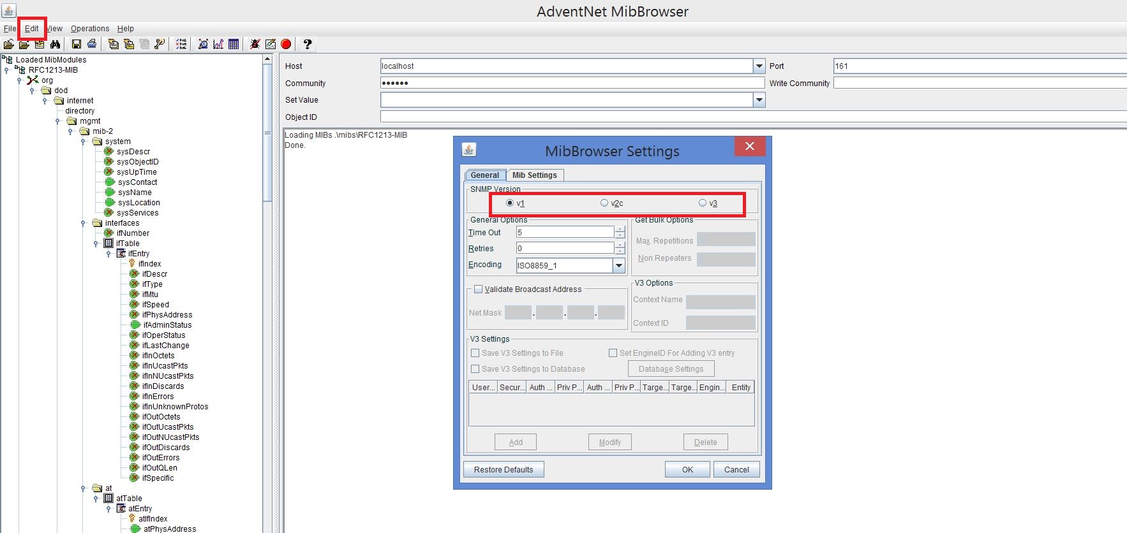
Task: Toggle Set EngineID For Adding V3 entry
Action: 613,353
